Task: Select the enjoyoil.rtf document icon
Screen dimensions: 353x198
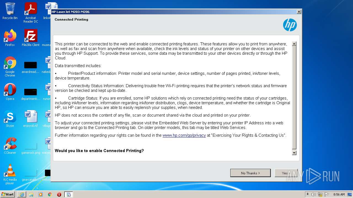Action: pyautogui.click(x=31, y=119)
